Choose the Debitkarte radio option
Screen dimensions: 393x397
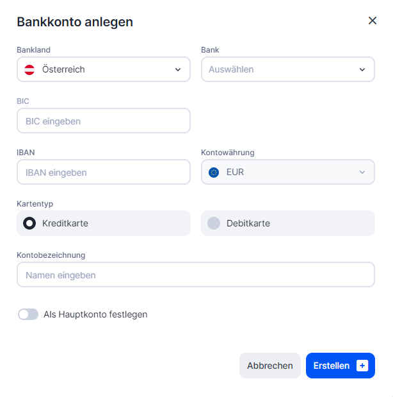click(x=214, y=223)
